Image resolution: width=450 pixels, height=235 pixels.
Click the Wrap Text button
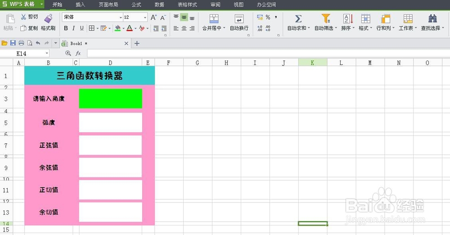click(x=239, y=22)
